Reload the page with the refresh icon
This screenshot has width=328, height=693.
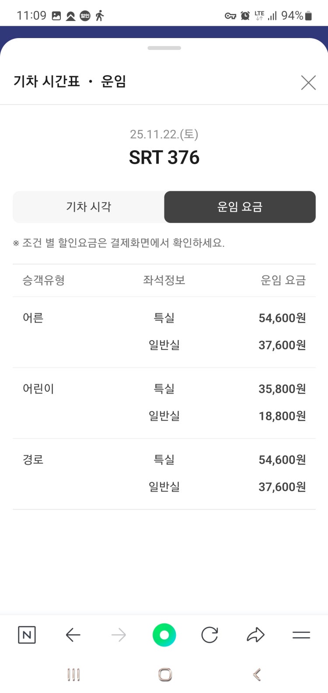coord(209,635)
